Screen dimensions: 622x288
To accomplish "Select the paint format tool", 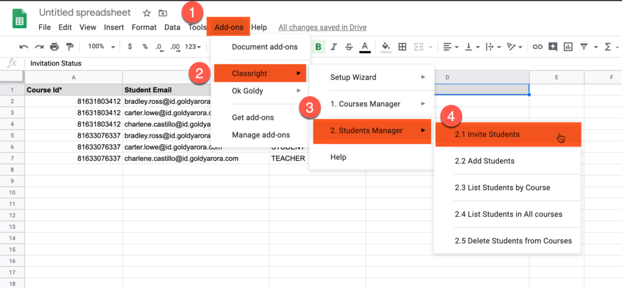I will [70, 47].
